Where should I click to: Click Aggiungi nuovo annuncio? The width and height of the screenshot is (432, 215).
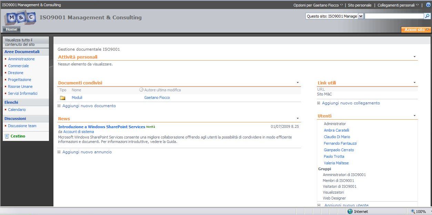click(87, 152)
